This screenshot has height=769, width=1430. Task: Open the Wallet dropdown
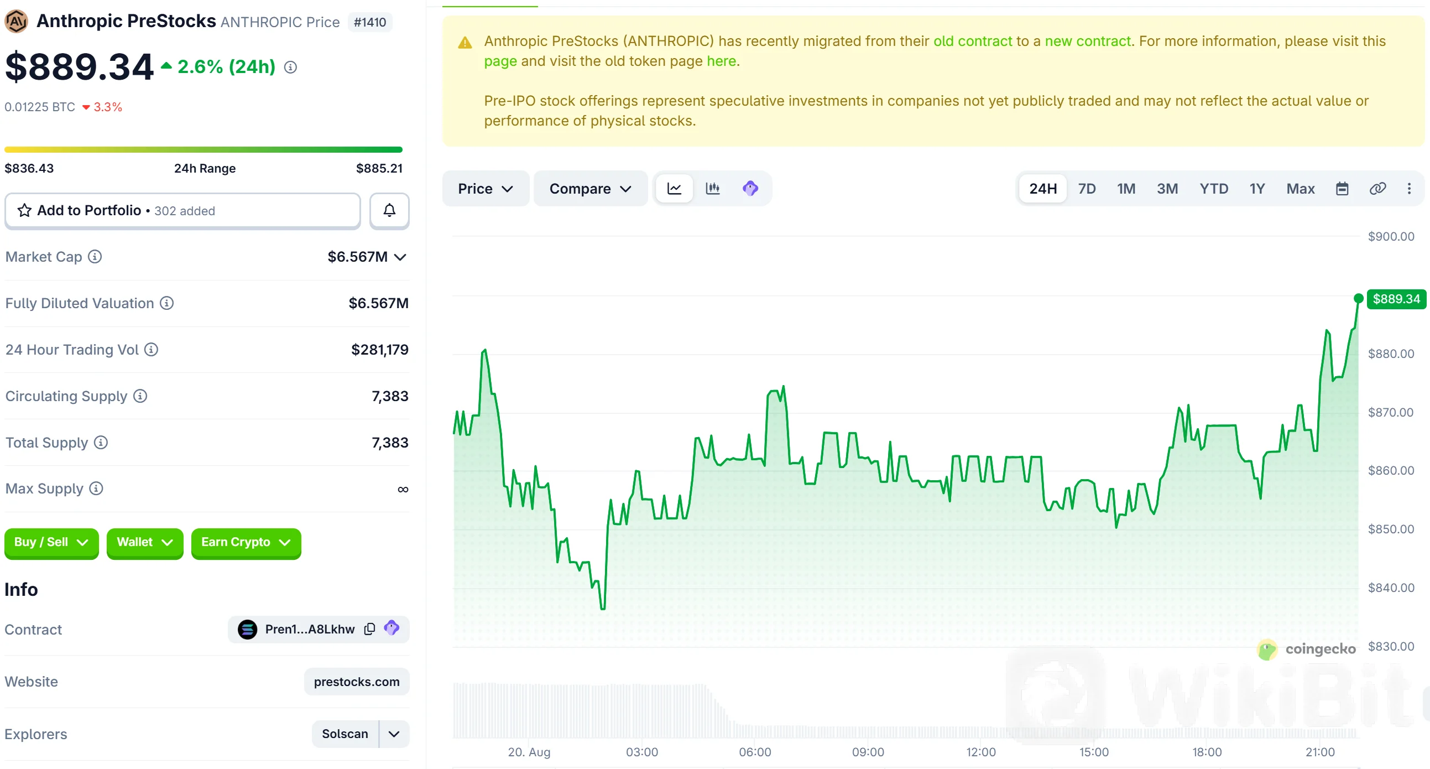point(144,543)
